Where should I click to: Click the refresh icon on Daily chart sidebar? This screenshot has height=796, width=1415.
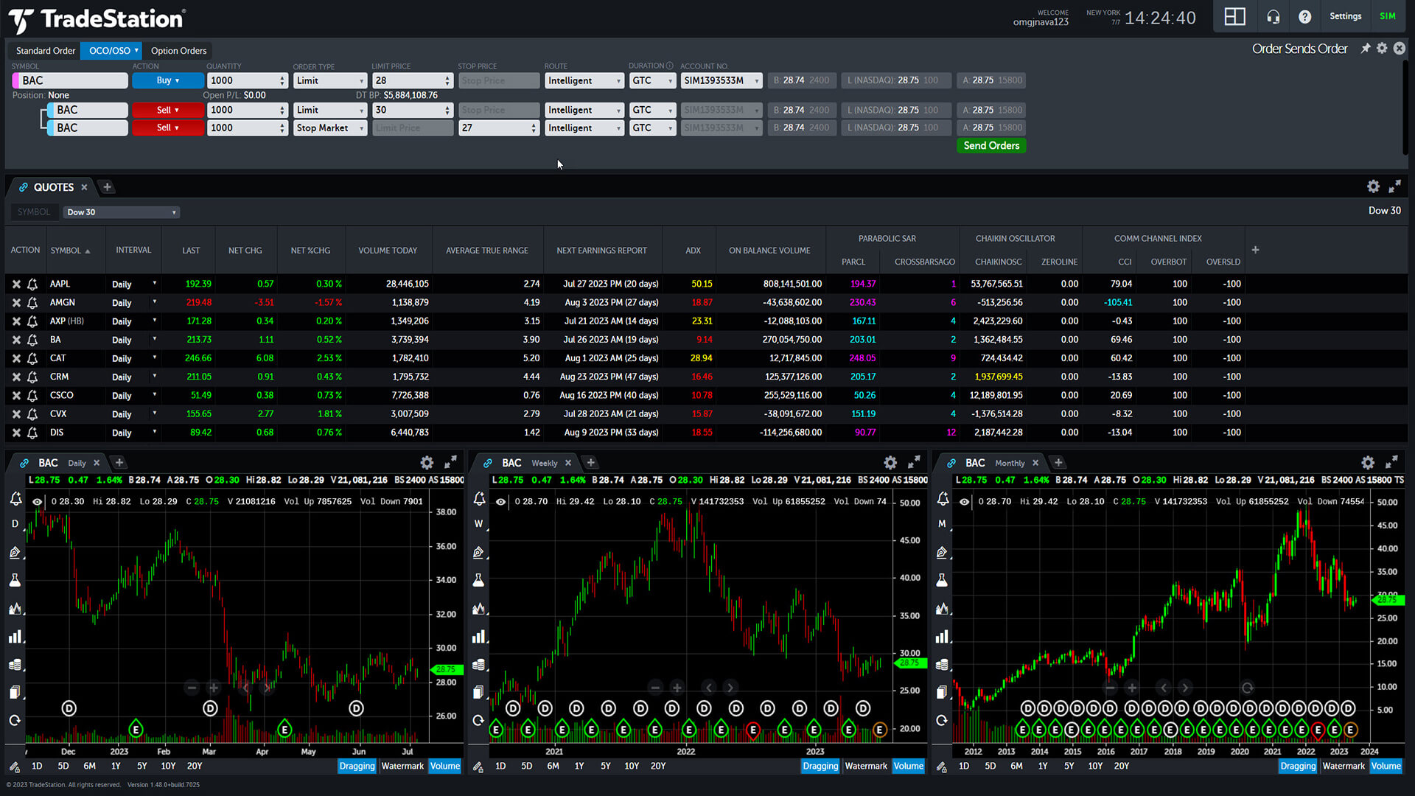pyautogui.click(x=15, y=720)
